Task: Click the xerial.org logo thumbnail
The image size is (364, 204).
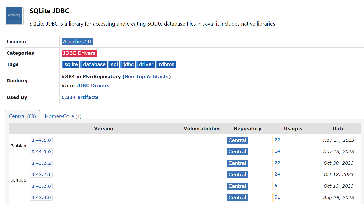Action: [x=14, y=15]
